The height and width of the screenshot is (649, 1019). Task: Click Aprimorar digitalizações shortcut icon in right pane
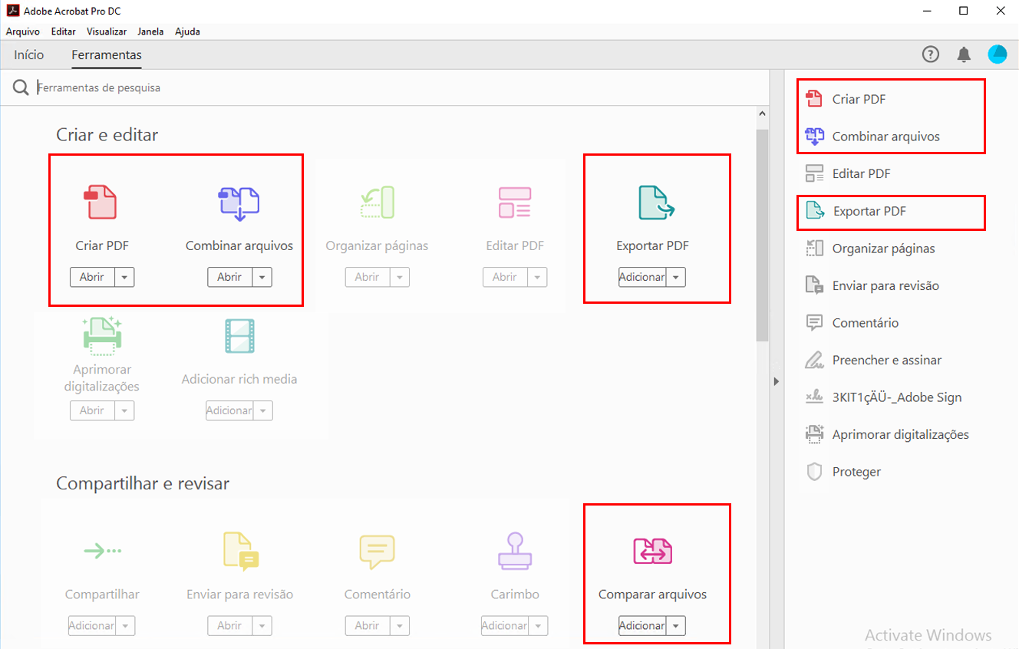814,434
